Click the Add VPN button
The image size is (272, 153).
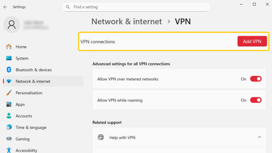[252, 41]
